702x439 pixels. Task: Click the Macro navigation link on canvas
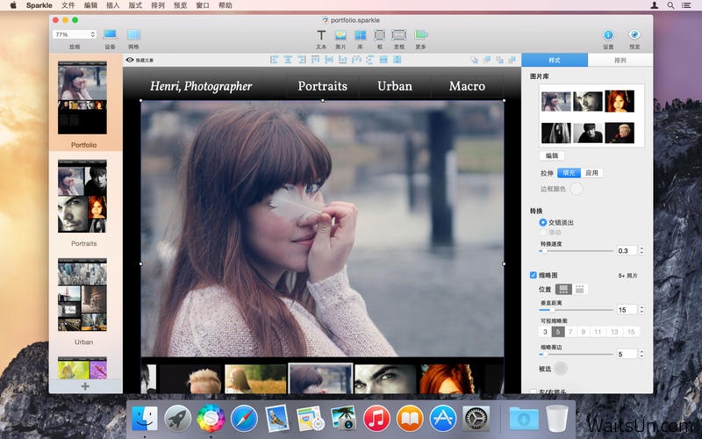click(467, 86)
